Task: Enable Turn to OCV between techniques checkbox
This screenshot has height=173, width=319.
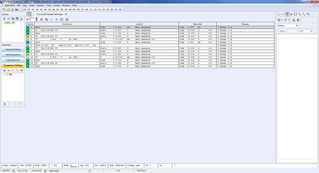Action: click(x=35, y=14)
